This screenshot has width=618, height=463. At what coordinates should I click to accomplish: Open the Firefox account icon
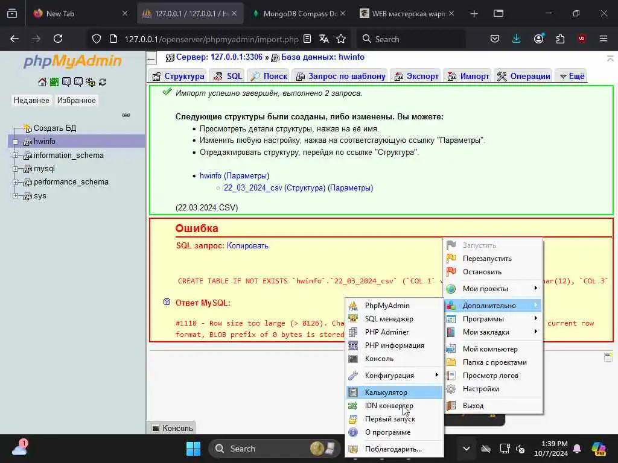coord(539,39)
